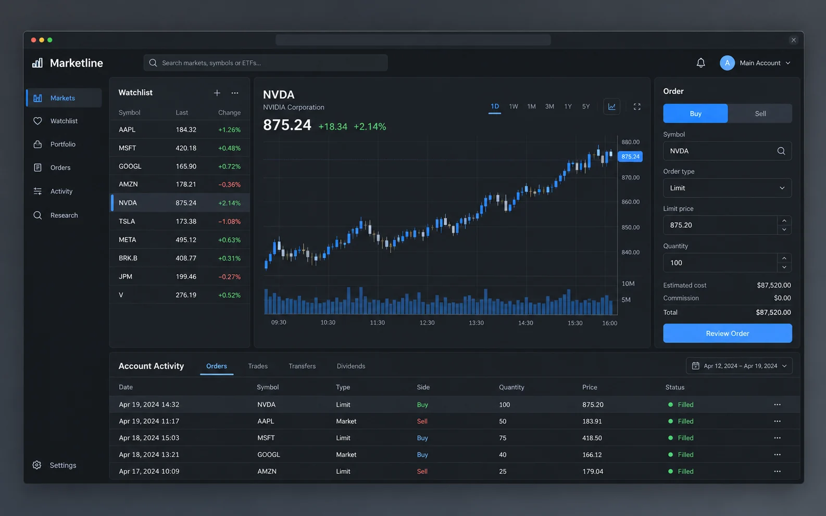This screenshot has width=826, height=516.
Task: Open Portfolio from the sidebar
Action: (64, 144)
